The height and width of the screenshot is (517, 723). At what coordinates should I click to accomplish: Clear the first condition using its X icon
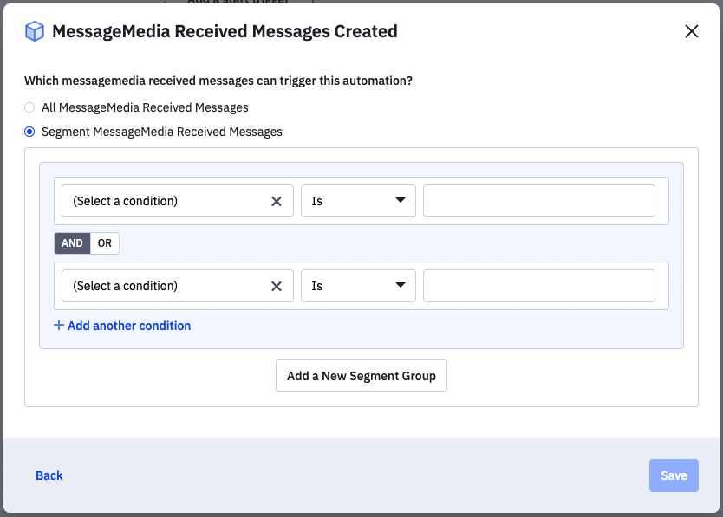click(x=276, y=200)
